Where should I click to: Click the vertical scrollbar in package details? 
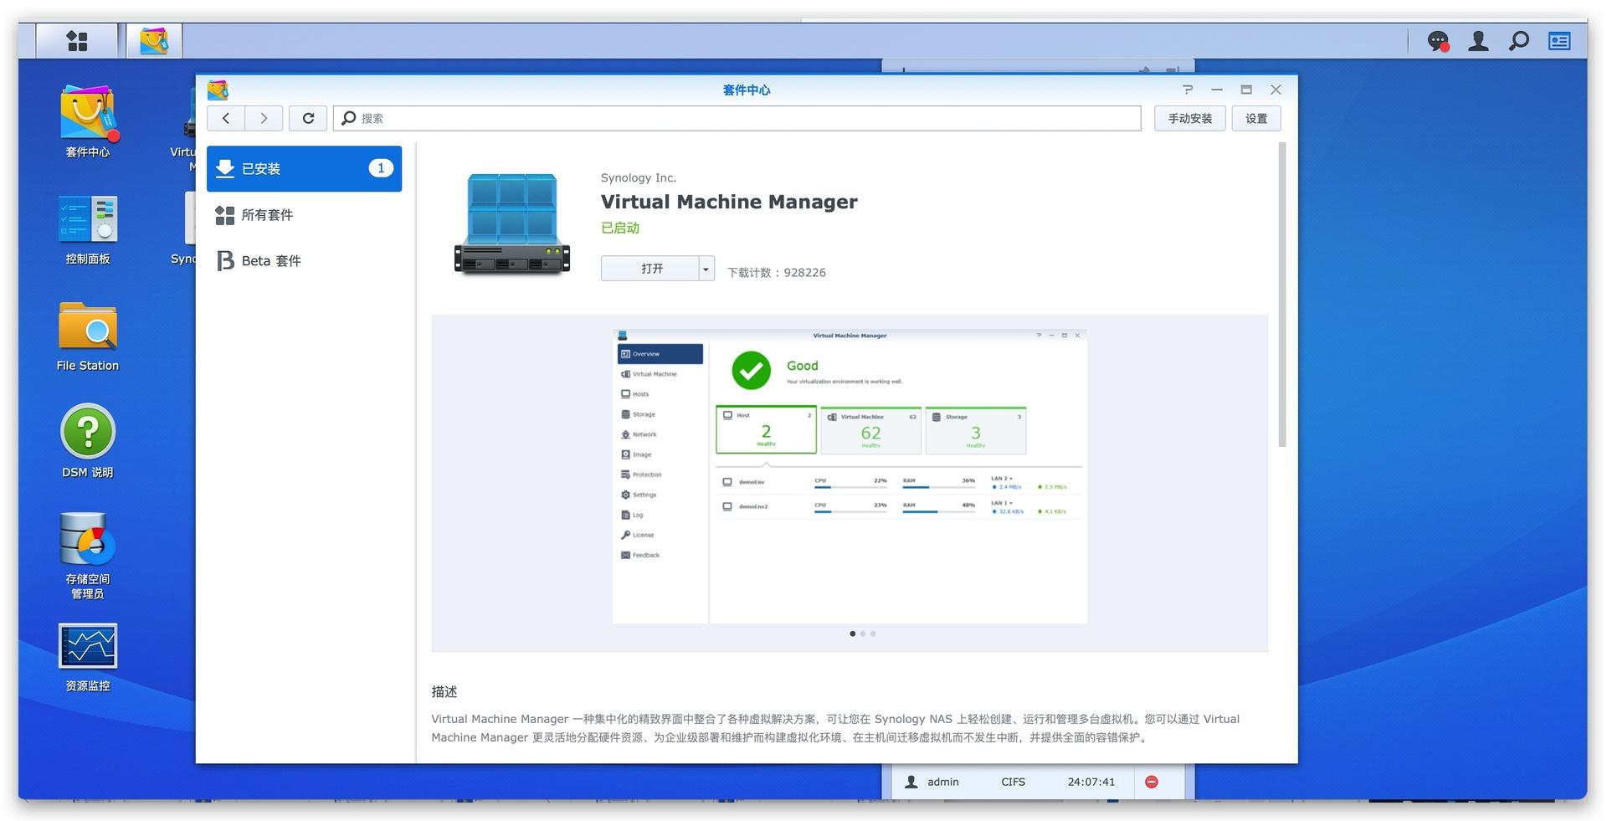point(1282,295)
